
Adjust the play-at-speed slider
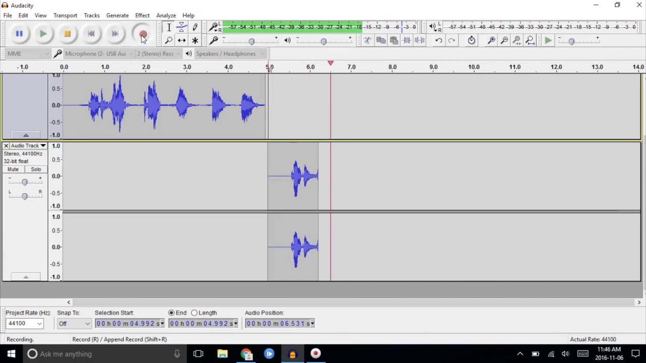tap(571, 41)
